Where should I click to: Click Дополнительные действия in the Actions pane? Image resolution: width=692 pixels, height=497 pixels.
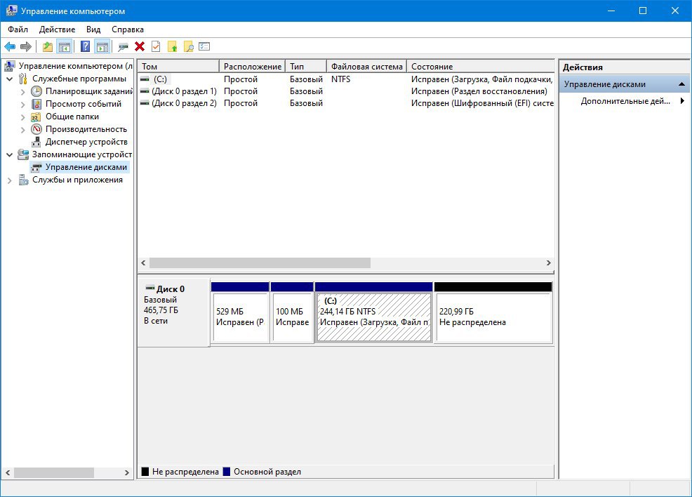click(x=625, y=101)
